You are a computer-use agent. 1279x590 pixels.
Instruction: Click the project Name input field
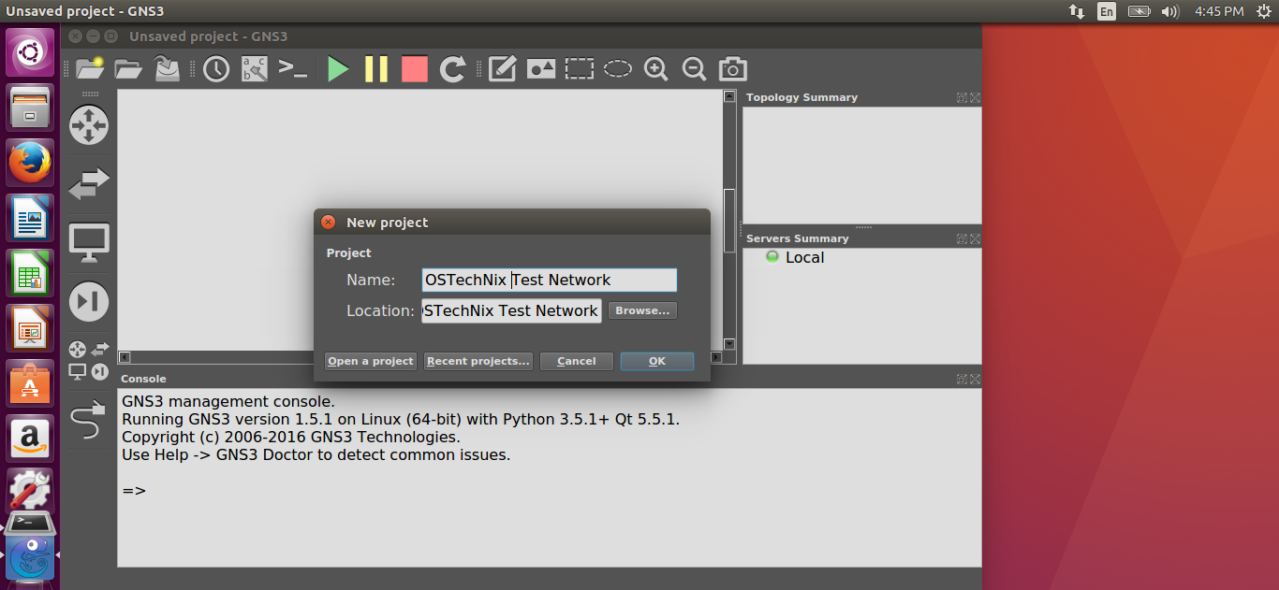coord(549,280)
